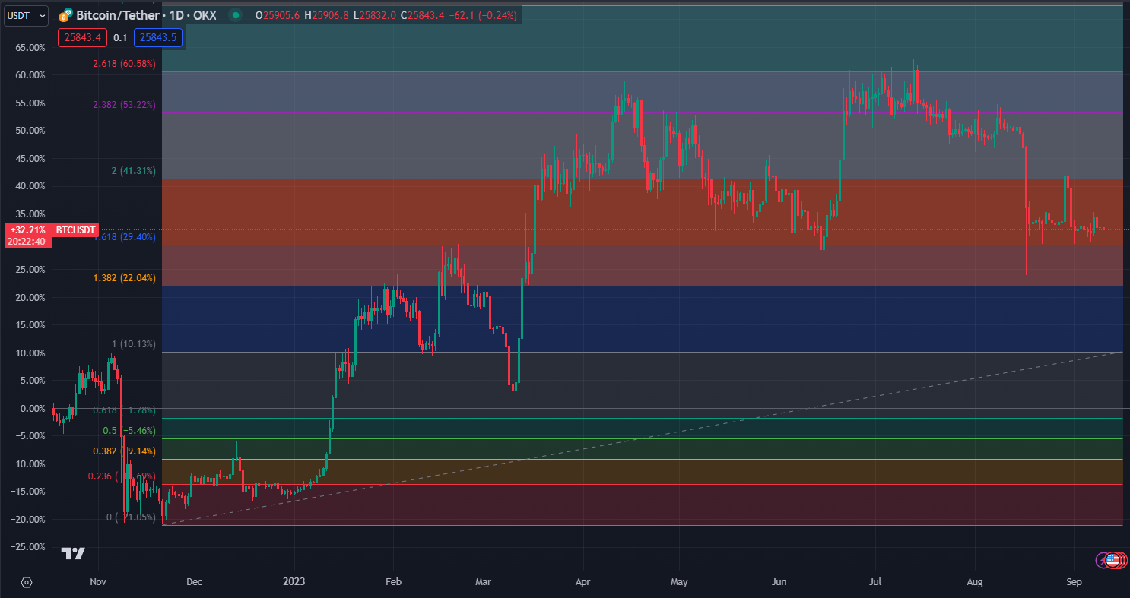Click the Jul label on time axis
Image resolution: width=1130 pixels, height=598 pixels.
pos(874,582)
